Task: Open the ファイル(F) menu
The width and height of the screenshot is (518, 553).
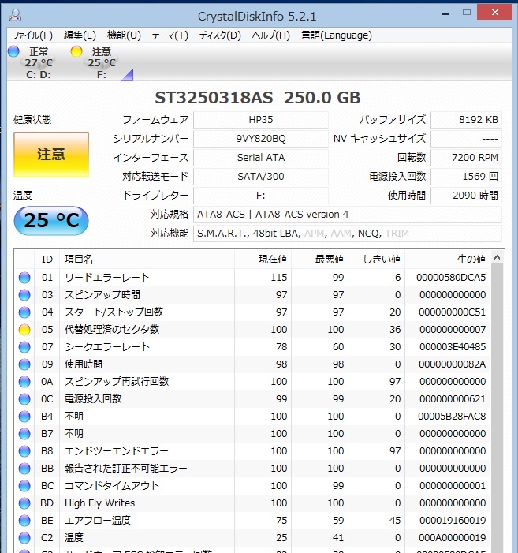Action: (32, 35)
